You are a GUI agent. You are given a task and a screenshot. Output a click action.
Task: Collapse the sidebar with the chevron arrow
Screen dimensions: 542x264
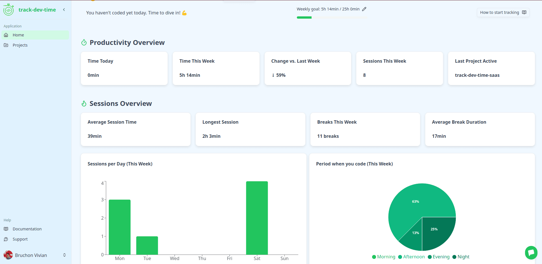click(x=64, y=10)
